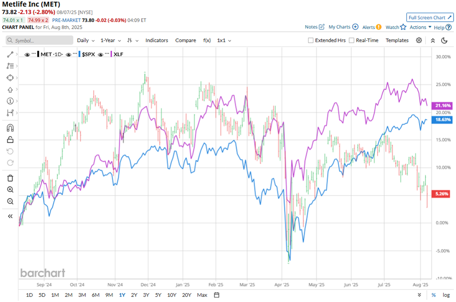Click the Watch star icon
Screen dimensions: 456x302
coord(403,27)
